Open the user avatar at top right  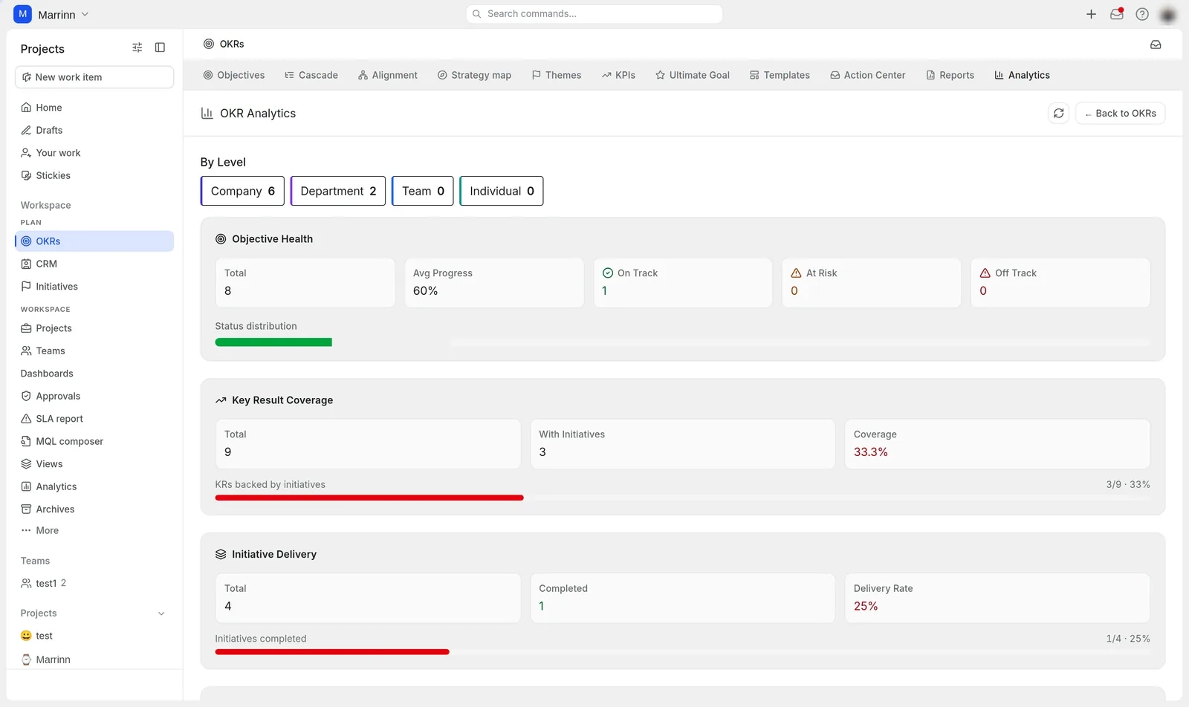(1168, 15)
